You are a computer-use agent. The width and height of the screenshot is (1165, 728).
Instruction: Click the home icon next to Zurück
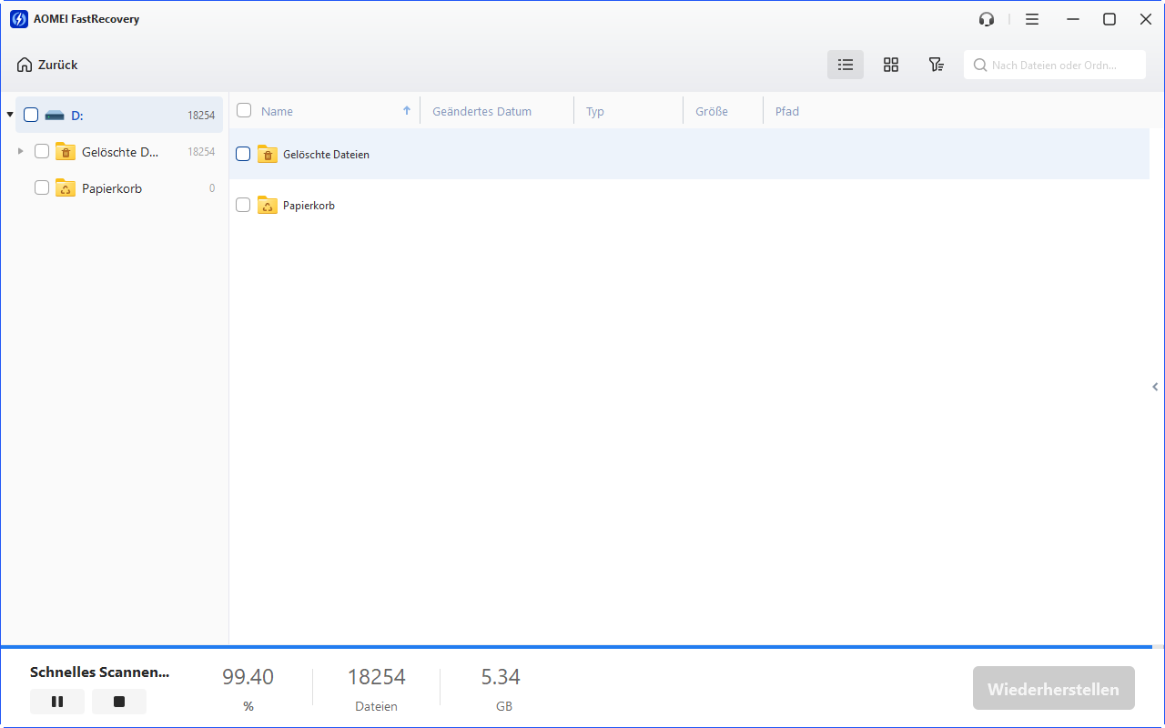click(x=25, y=65)
